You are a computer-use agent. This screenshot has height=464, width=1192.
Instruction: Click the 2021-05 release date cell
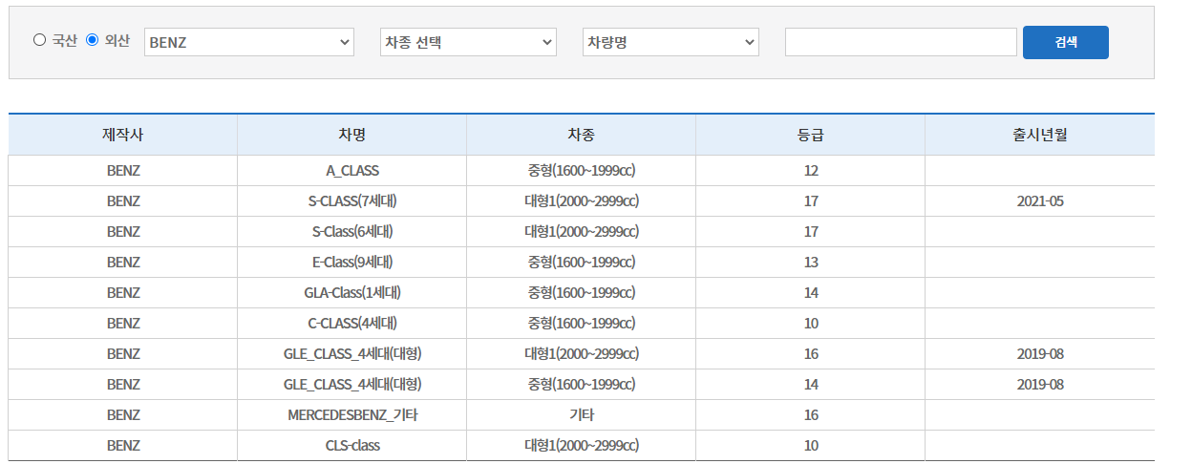tap(1040, 201)
